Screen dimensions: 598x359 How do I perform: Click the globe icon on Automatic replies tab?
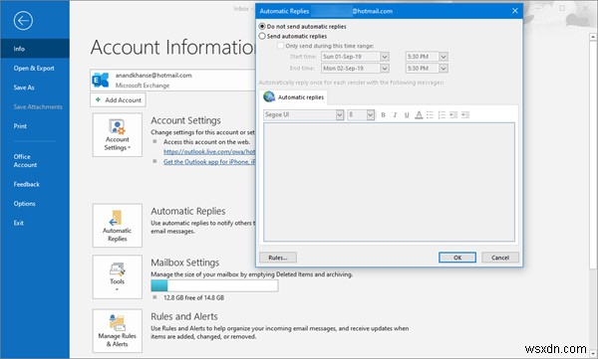[269, 96]
